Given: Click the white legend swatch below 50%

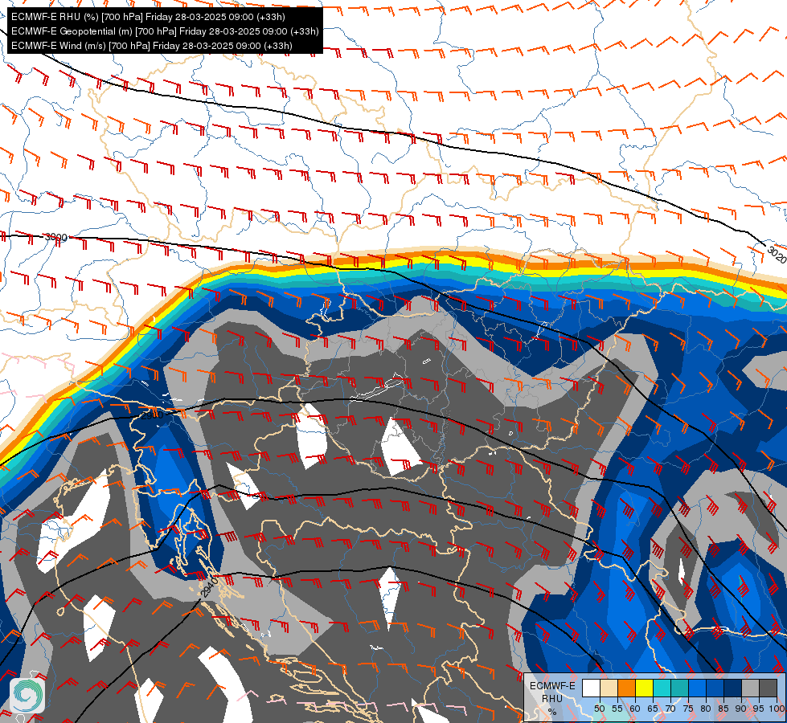Looking at the screenshot, I should pyautogui.click(x=591, y=688).
